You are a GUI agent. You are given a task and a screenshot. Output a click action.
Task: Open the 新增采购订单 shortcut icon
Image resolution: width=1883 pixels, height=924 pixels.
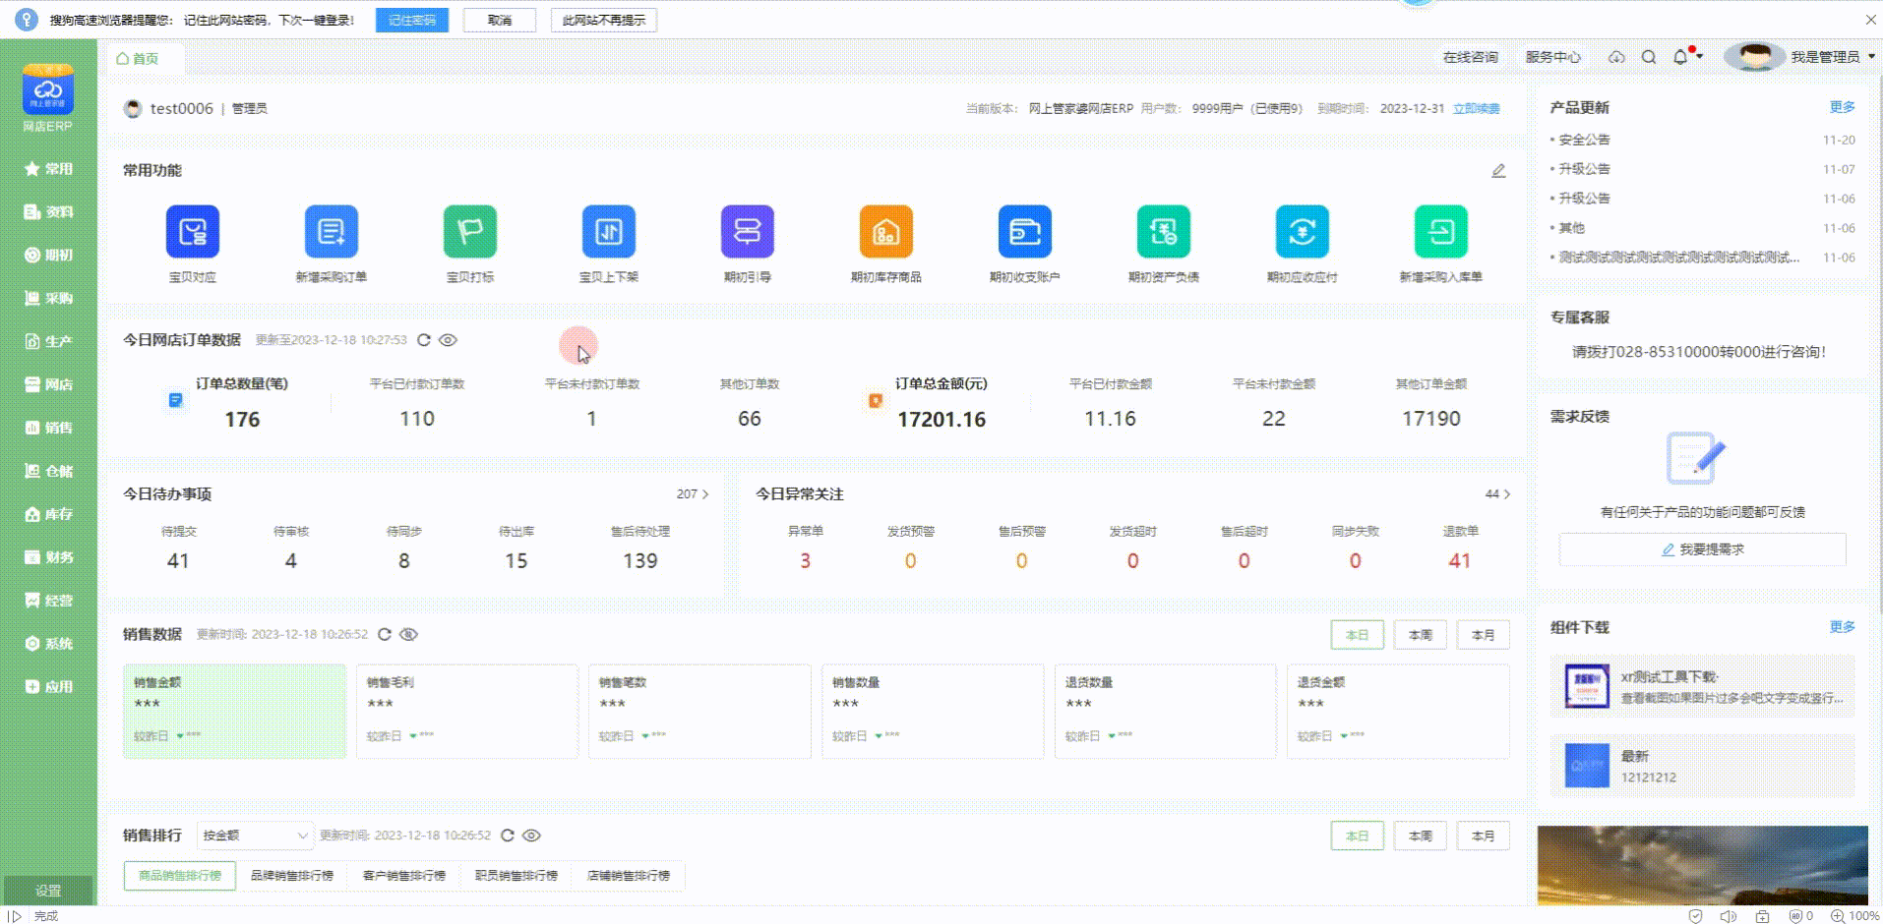coord(331,232)
